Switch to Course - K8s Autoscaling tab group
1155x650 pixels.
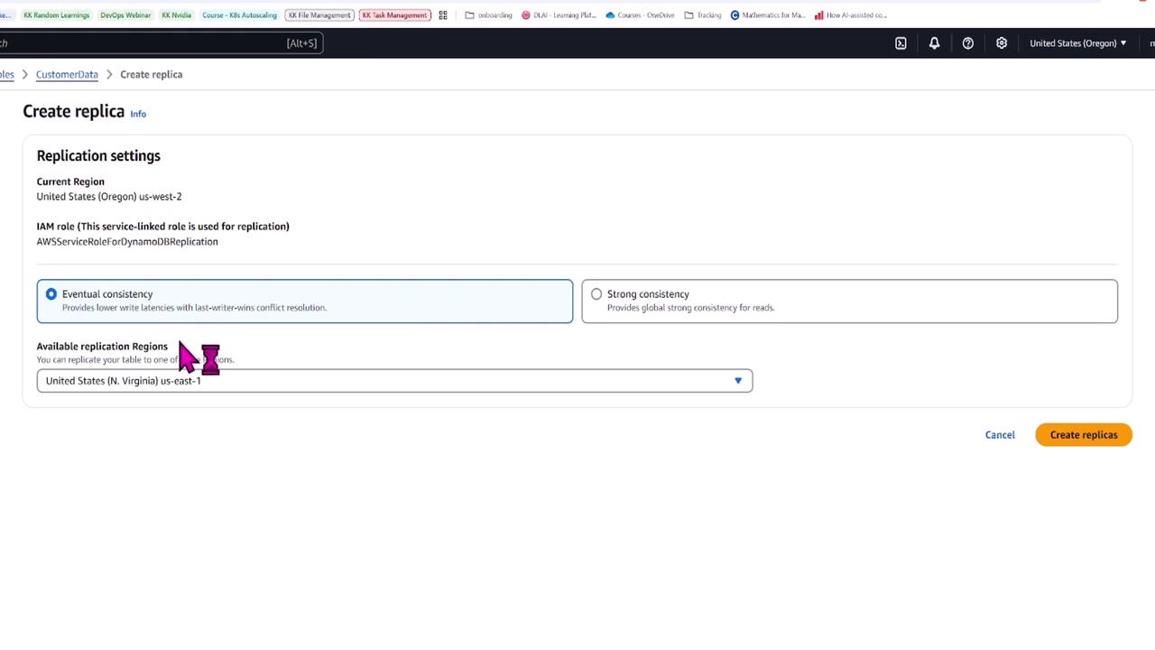pos(239,15)
